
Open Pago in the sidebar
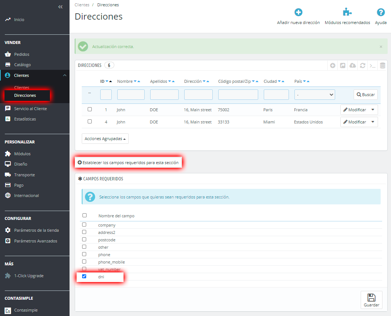tap(19, 185)
